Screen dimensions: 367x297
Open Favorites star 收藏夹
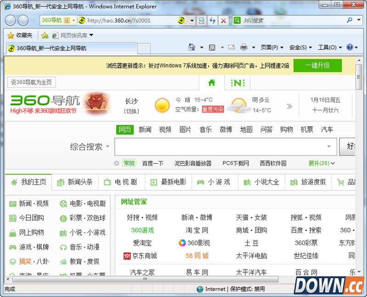pos(20,35)
